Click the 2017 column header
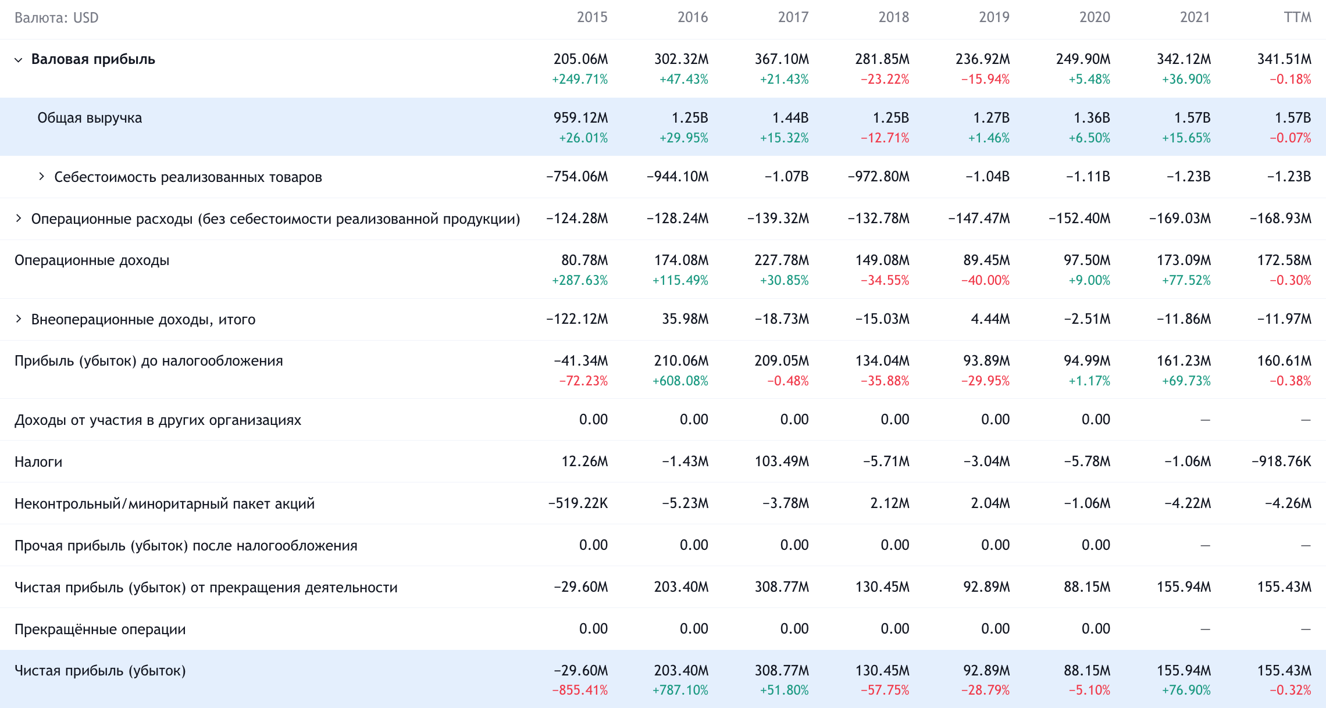The height and width of the screenshot is (708, 1326). [793, 17]
